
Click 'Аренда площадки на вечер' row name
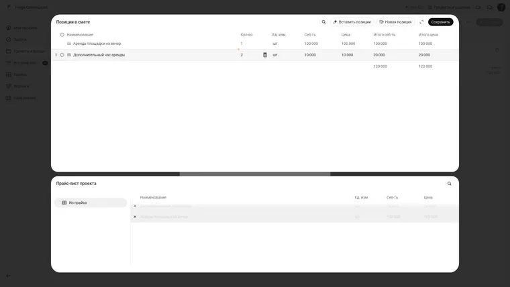coord(97,44)
